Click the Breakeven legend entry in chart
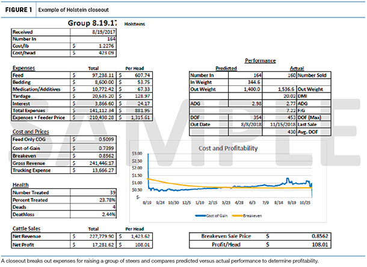This screenshot has width=367, height=267. [247, 215]
